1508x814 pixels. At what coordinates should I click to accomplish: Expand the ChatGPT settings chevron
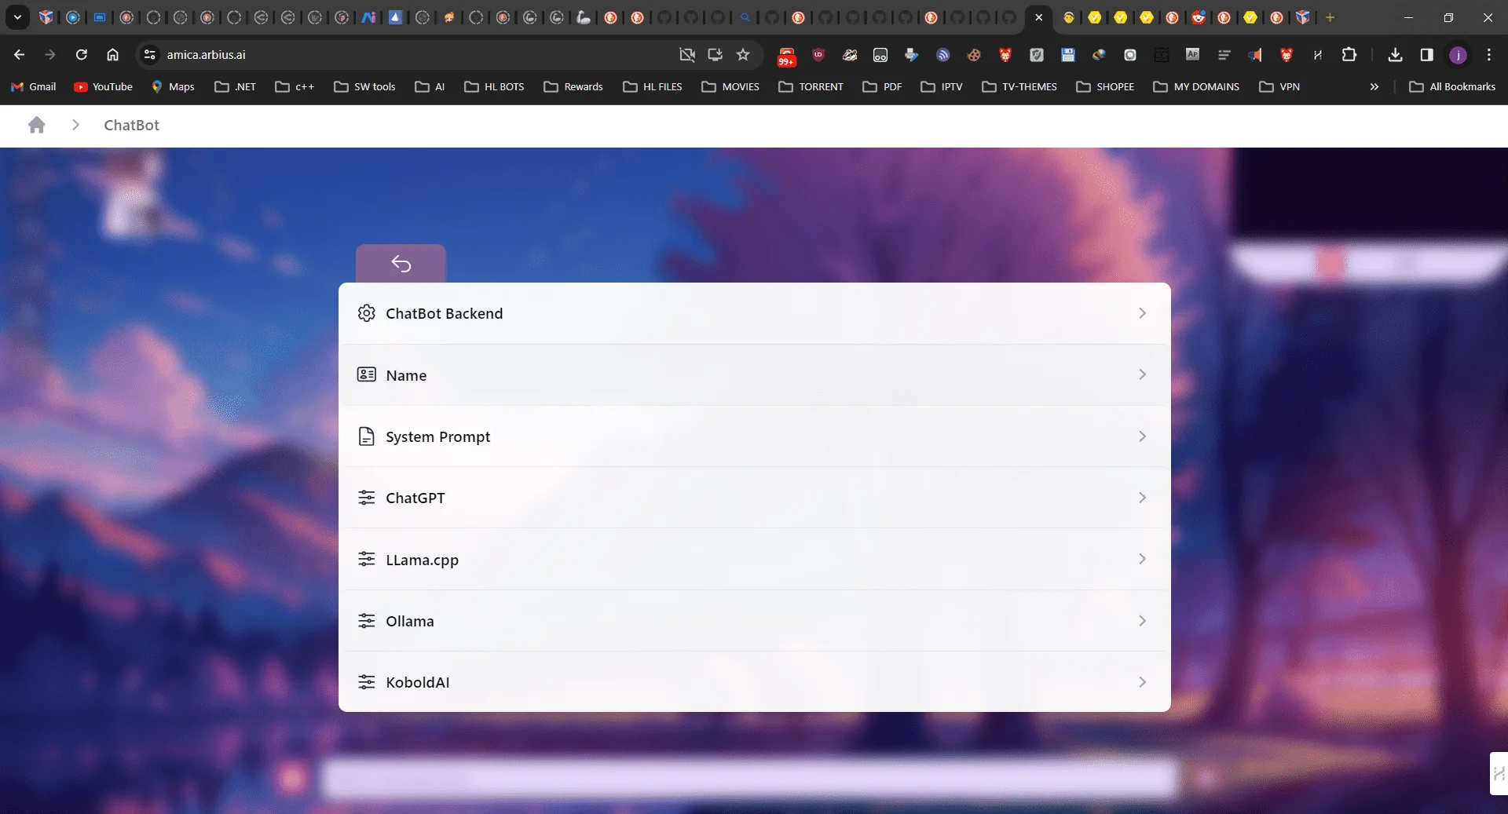click(x=1142, y=498)
